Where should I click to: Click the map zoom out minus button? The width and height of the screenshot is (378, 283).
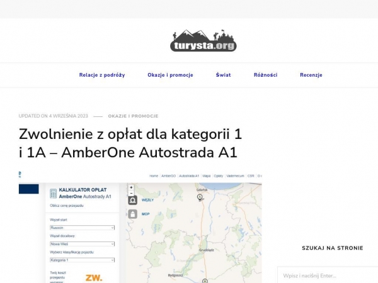[131, 193]
